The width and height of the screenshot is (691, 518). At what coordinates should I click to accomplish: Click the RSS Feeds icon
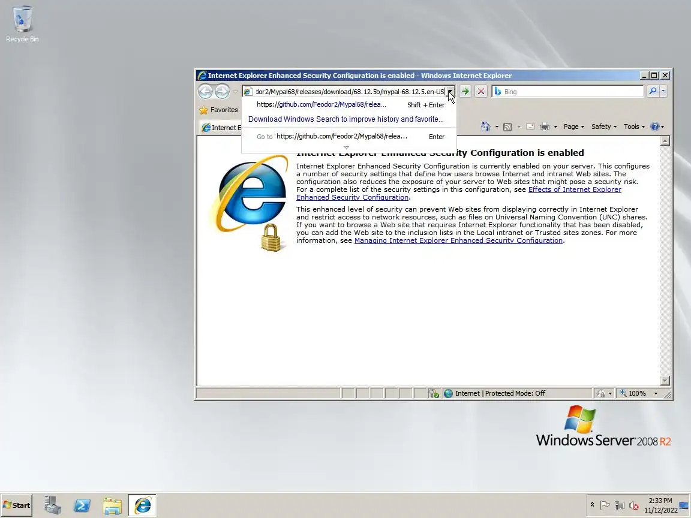pos(507,127)
